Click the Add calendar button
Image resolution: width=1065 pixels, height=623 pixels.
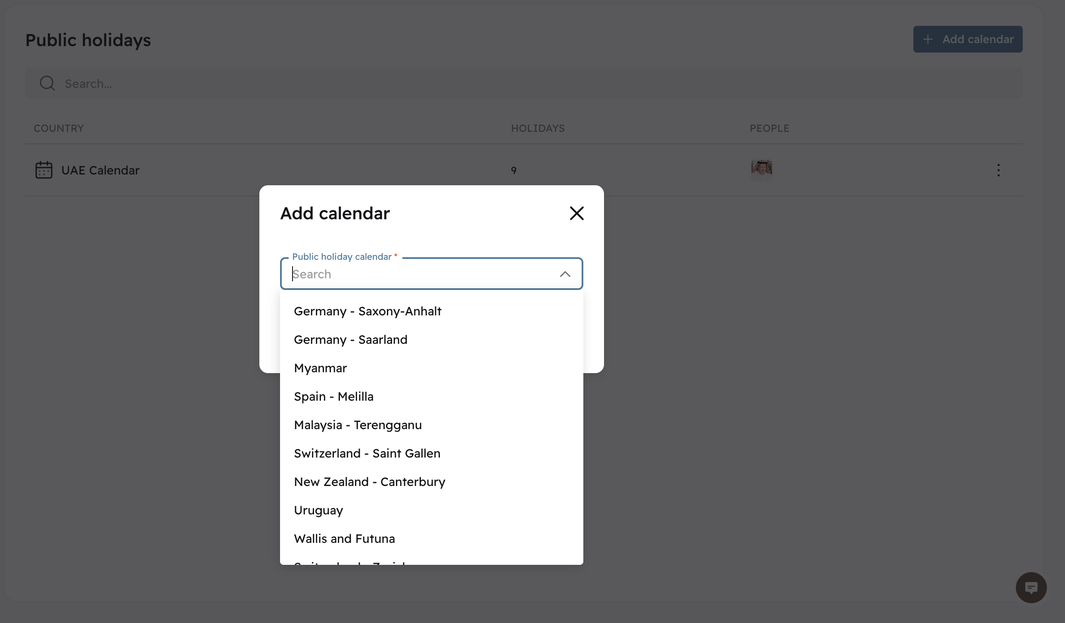tap(968, 39)
